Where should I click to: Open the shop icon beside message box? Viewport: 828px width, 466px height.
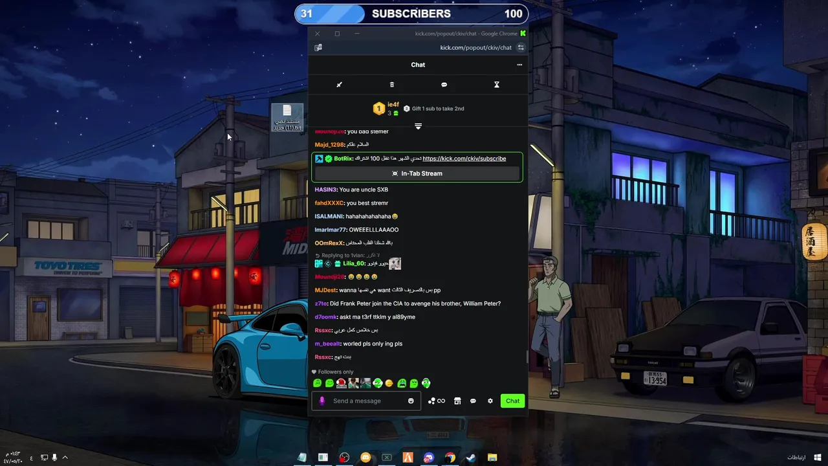[457, 401]
